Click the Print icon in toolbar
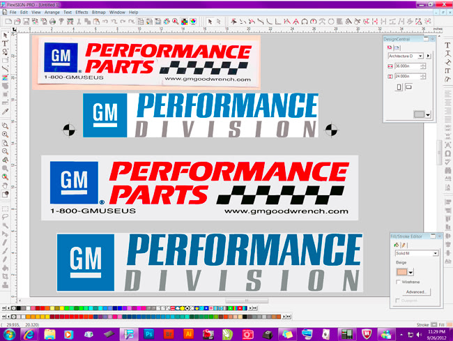Viewport: 453px width, 341px height. pos(52,22)
